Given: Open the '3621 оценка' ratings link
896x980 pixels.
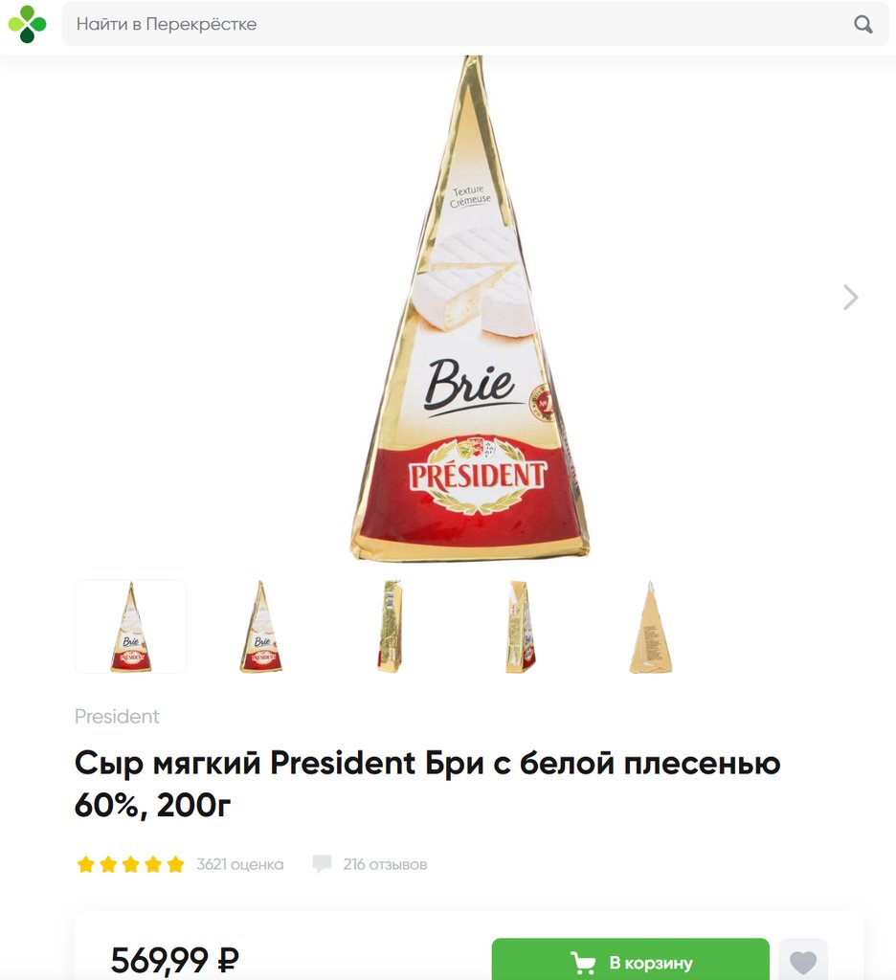Looking at the screenshot, I should click(239, 864).
